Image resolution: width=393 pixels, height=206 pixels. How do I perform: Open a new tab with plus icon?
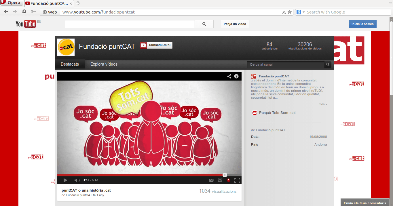pos(78,3)
